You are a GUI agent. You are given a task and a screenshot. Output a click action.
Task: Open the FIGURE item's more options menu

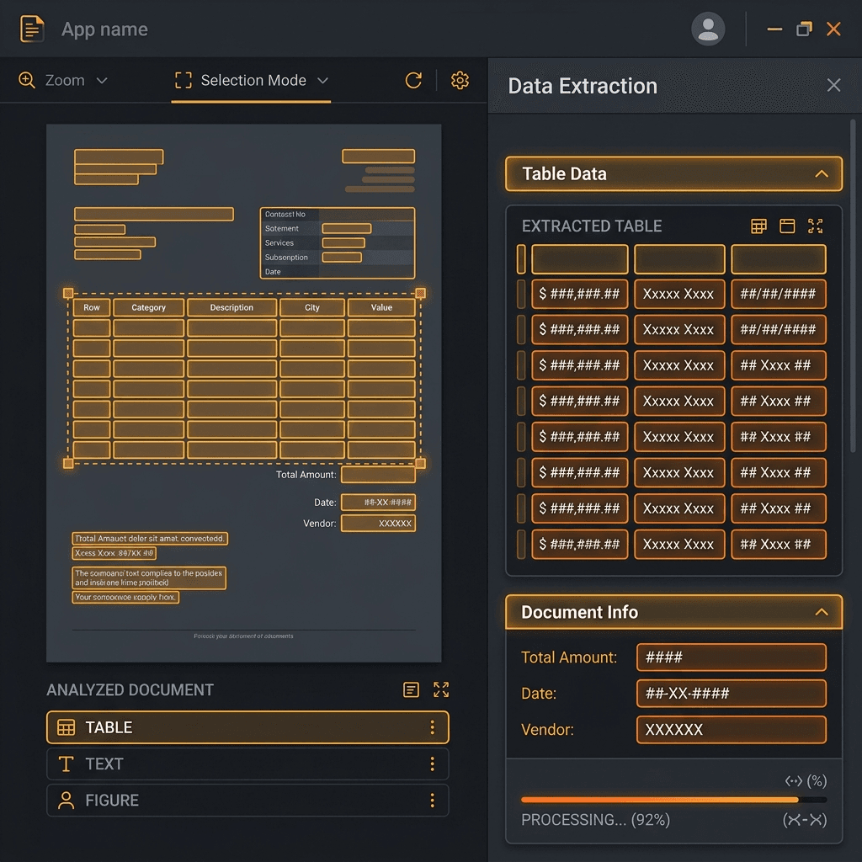pyautogui.click(x=433, y=800)
